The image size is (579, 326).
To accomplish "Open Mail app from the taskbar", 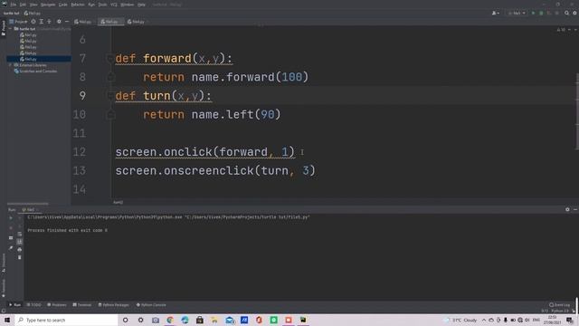I will (229, 320).
